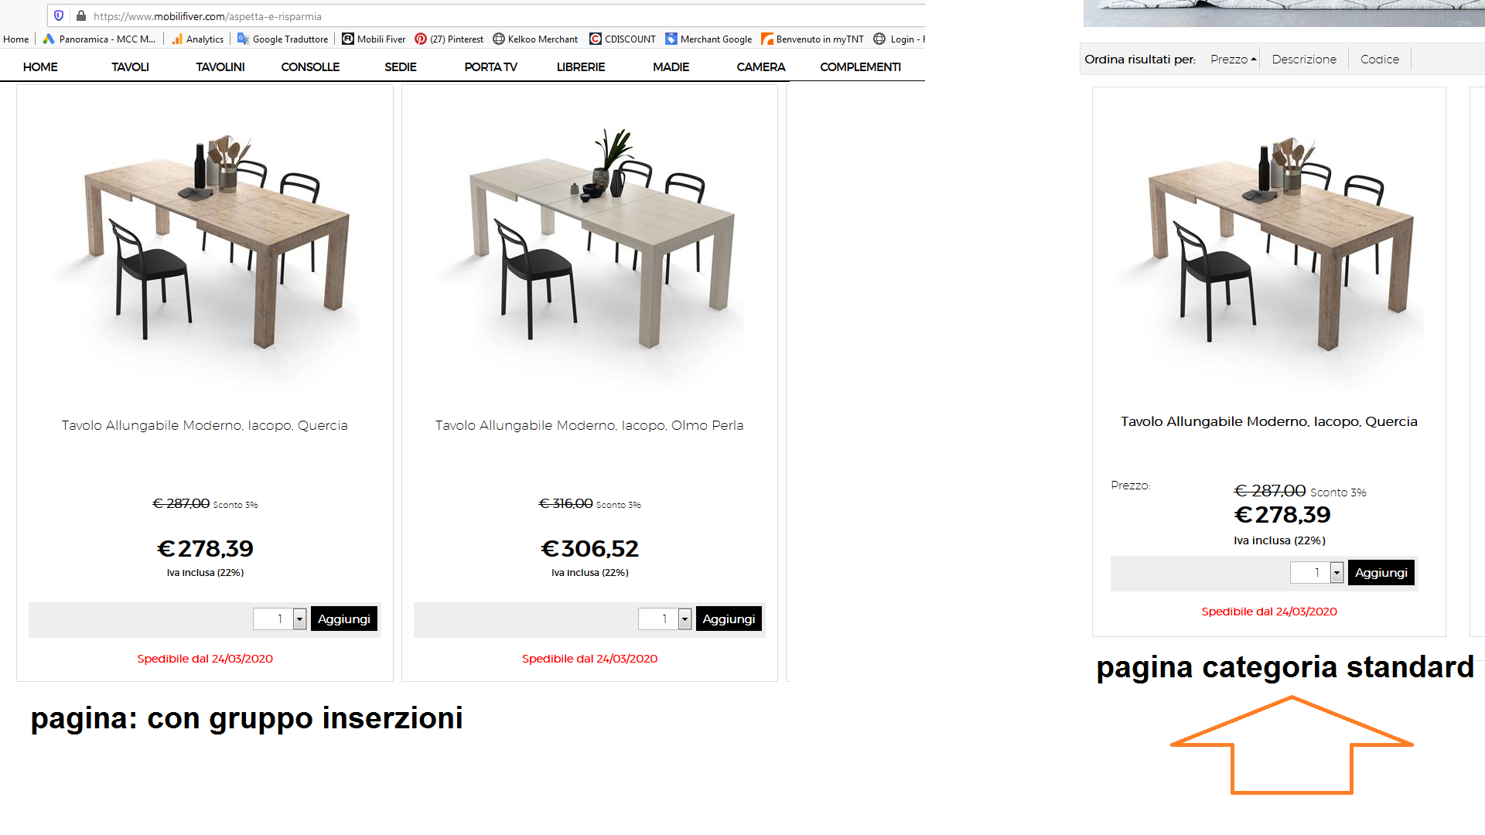
Task: Click the tracking protection shield icon
Action: [x=59, y=15]
